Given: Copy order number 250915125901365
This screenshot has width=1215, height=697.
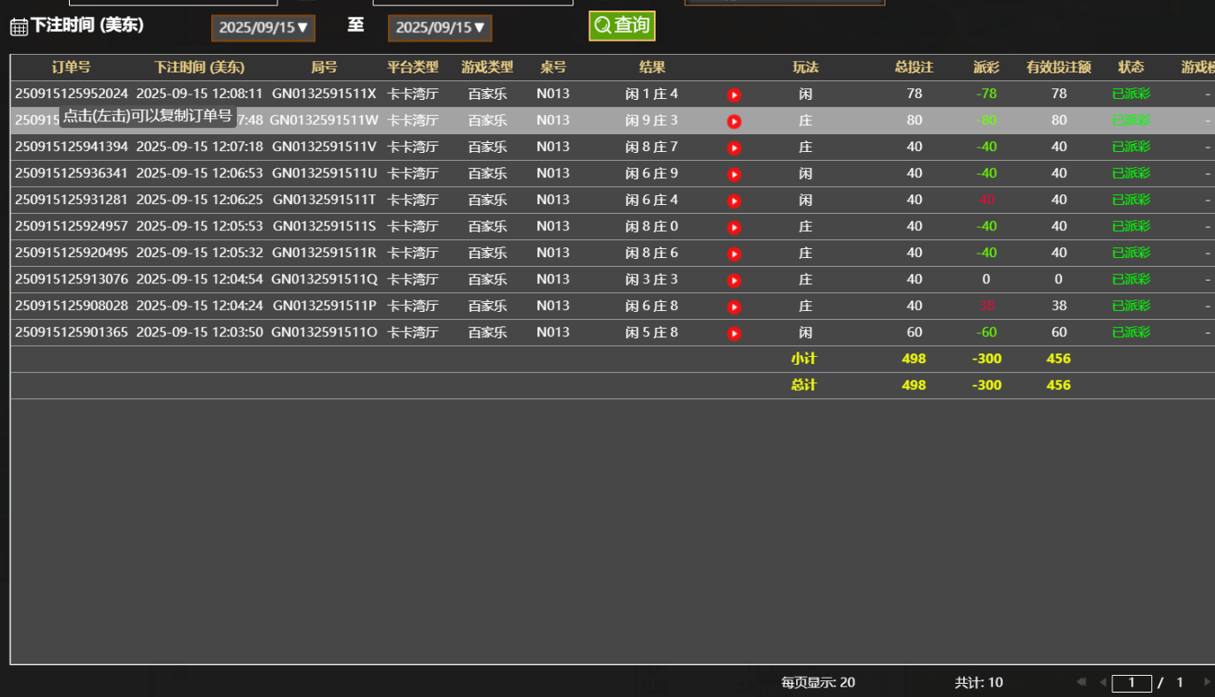Looking at the screenshot, I should (72, 332).
